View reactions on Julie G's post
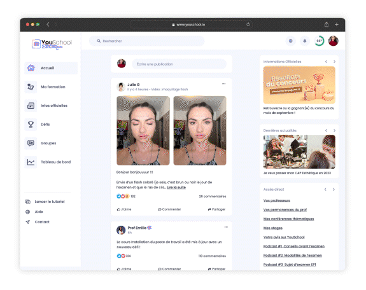This screenshot has width=366, height=290. [126, 197]
